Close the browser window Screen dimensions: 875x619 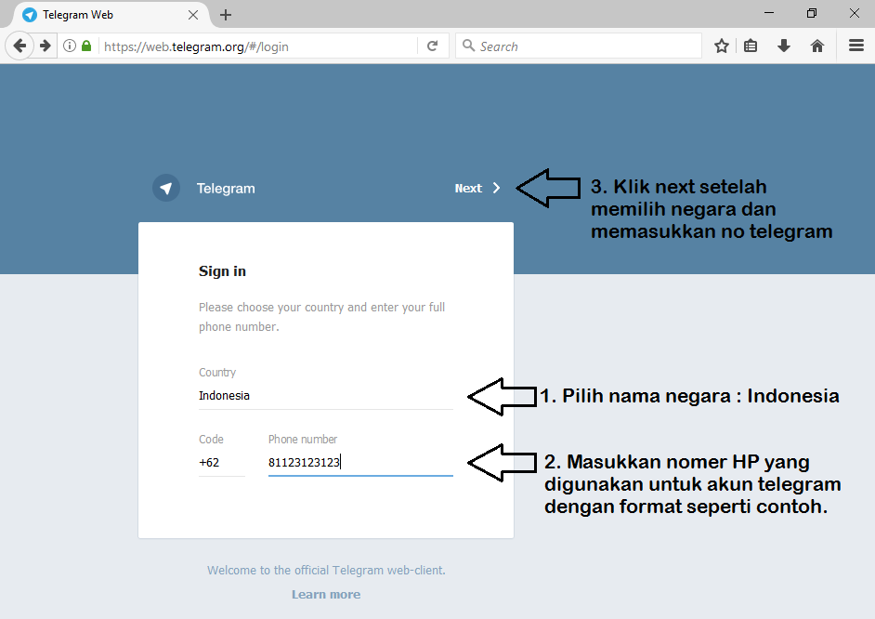(x=854, y=13)
